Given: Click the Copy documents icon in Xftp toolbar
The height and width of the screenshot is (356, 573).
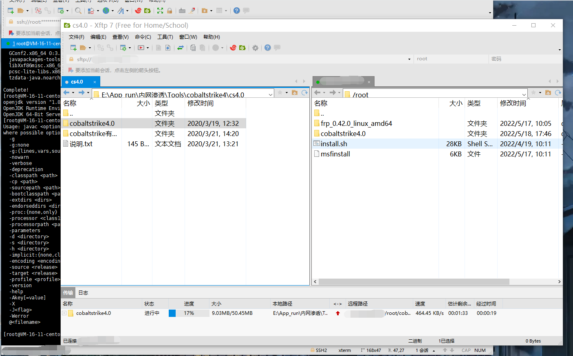Looking at the screenshot, I should click(x=193, y=48).
